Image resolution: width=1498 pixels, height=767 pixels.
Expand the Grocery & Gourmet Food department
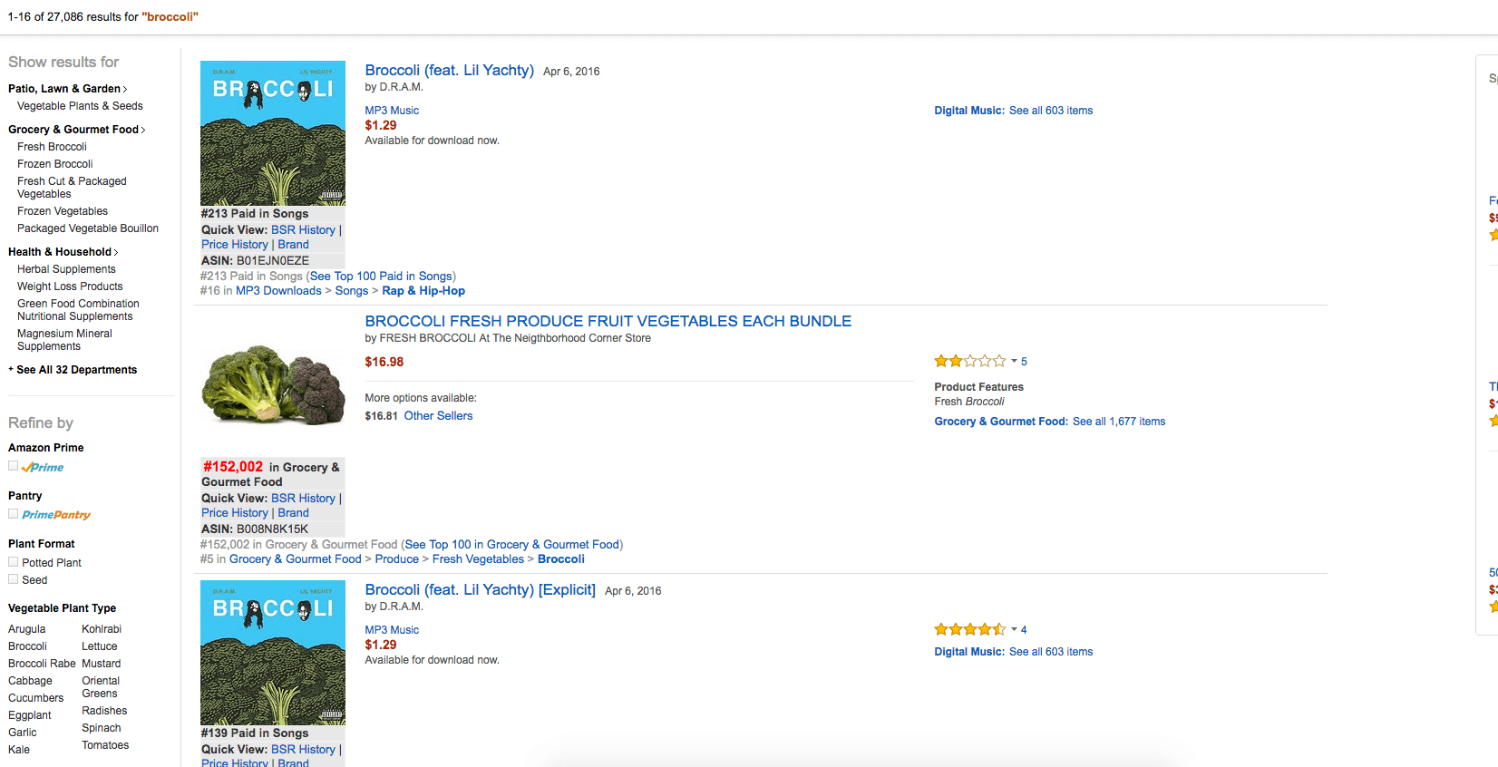[76, 130]
